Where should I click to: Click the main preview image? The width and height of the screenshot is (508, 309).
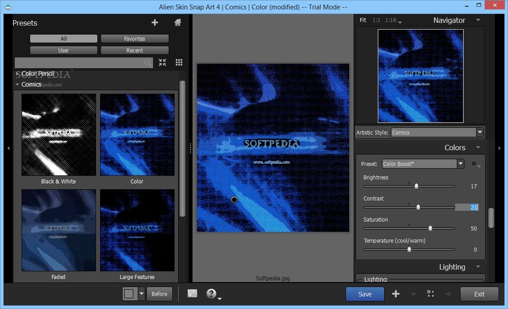273,148
